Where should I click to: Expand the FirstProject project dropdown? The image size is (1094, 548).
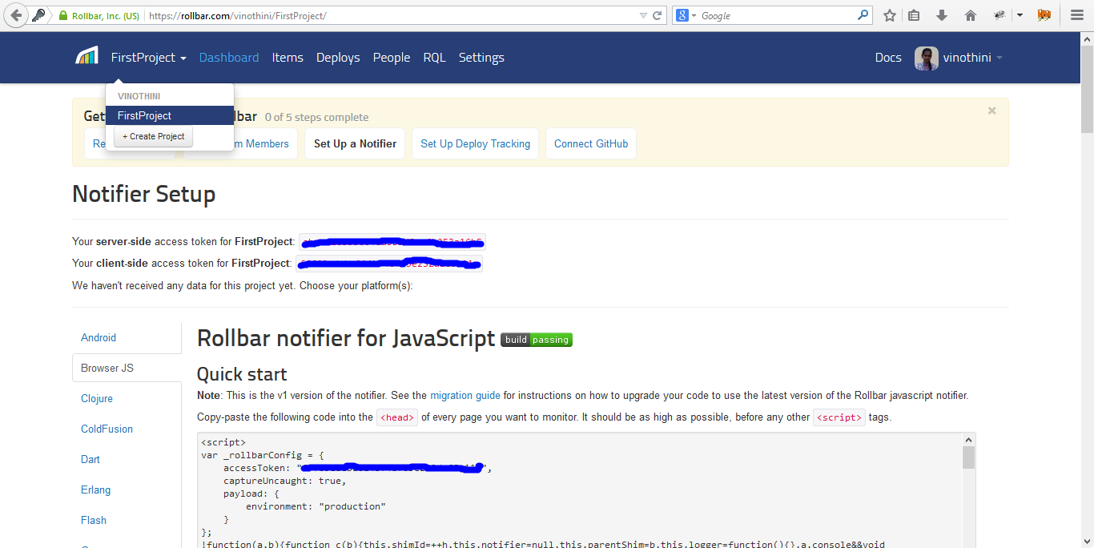pos(148,58)
